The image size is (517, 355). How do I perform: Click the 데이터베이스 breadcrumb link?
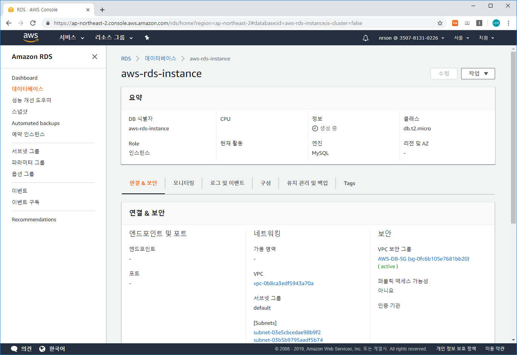point(160,59)
